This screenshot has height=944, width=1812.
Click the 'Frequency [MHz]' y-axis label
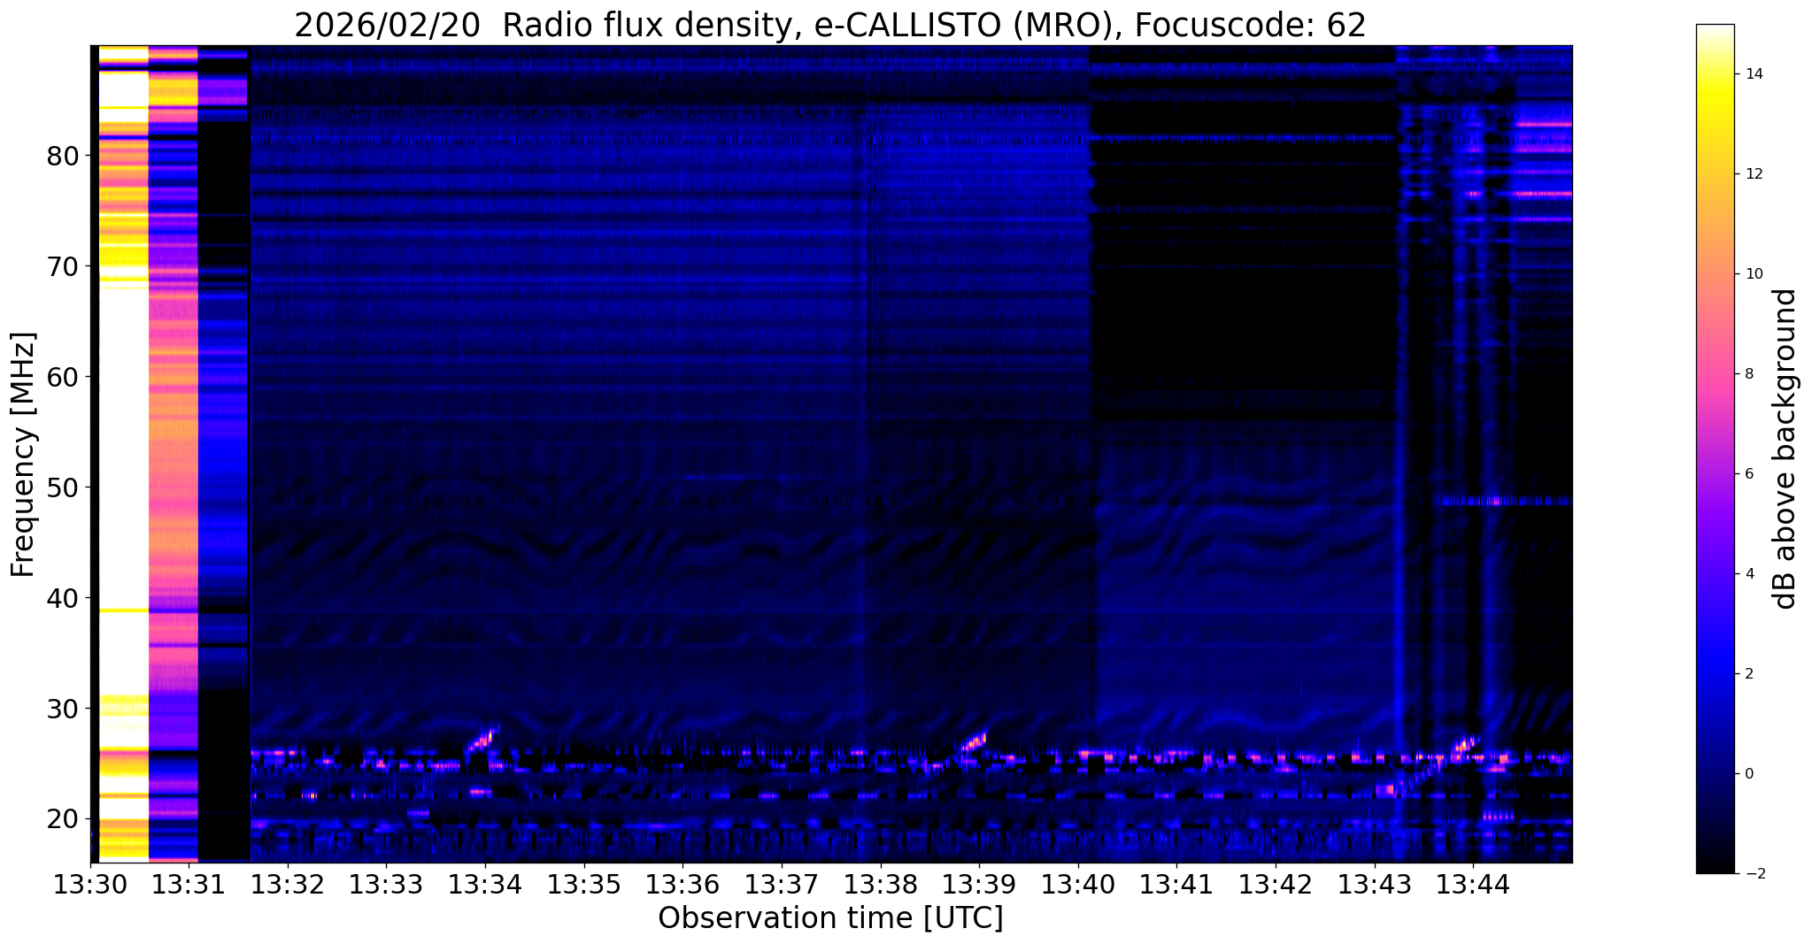23,455
